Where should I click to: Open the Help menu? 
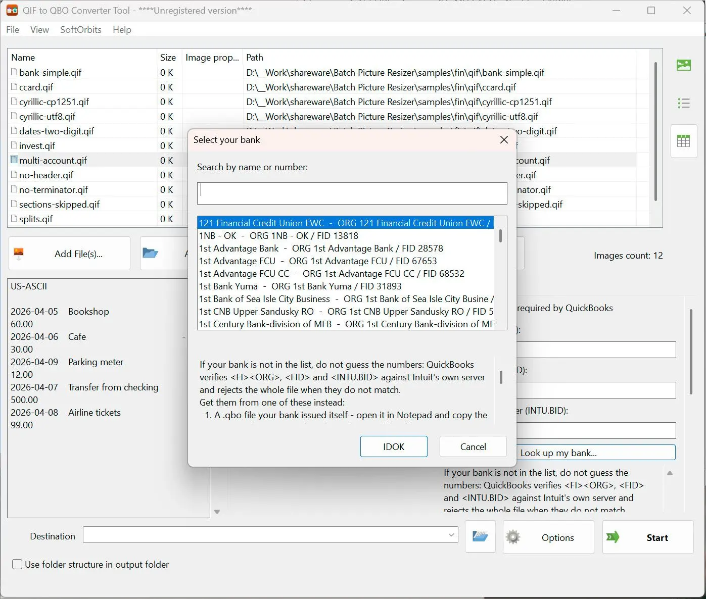pos(122,30)
